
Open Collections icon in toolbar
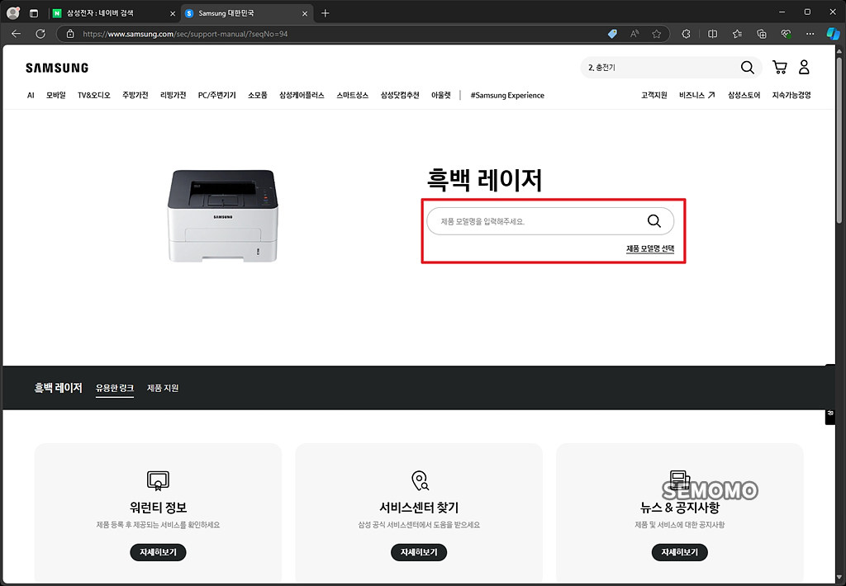point(761,33)
